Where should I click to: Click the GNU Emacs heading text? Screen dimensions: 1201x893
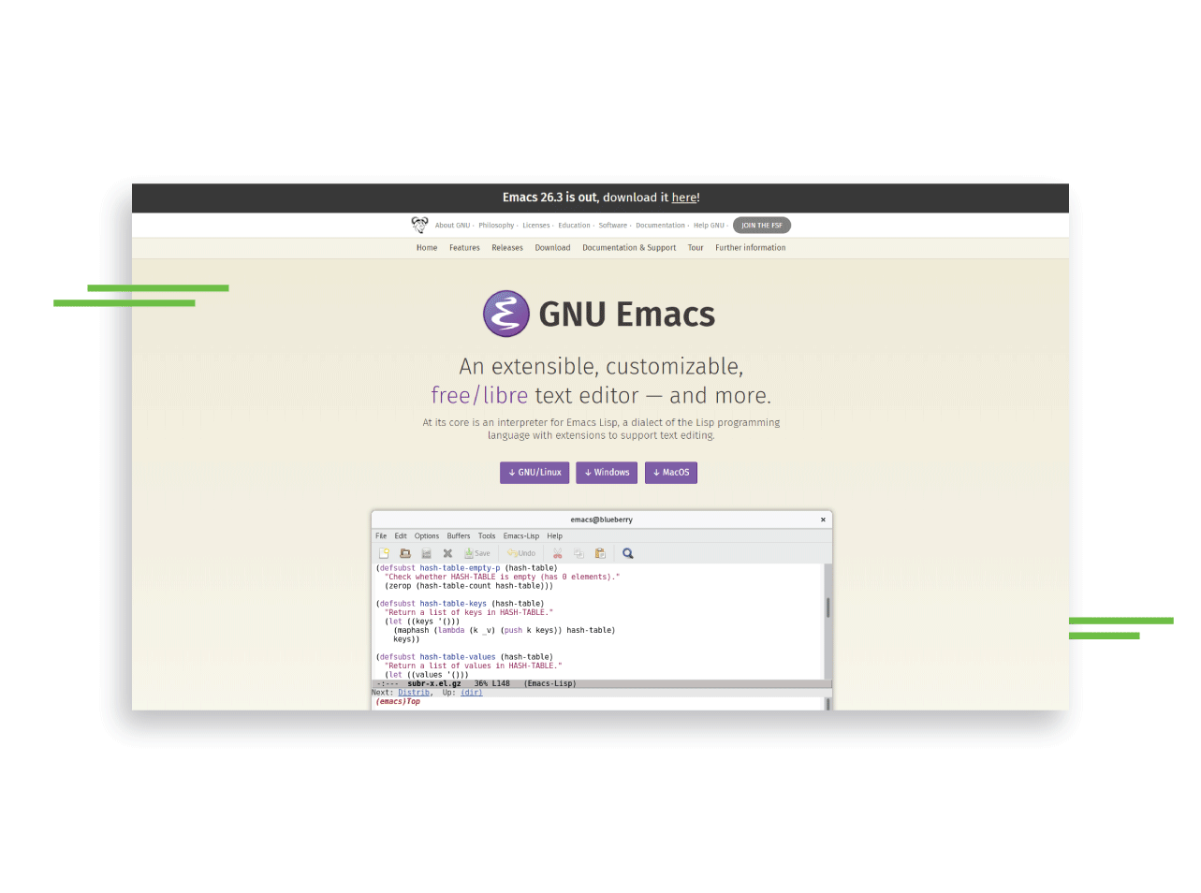[x=627, y=315]
